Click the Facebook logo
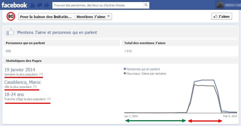241x126 pixels. point(14,5)
